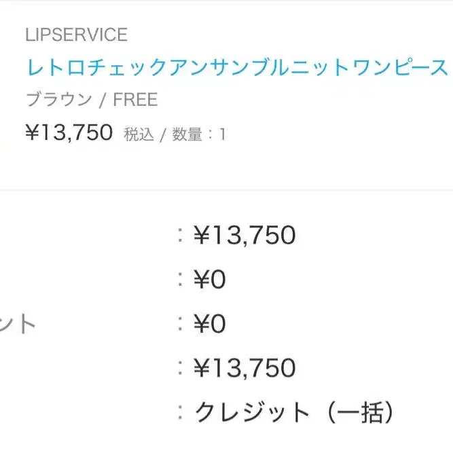Viewport: 453px width, 453px height.
Task: Click the first ¥13,750 in the summary list
Action: pos(244,236)
